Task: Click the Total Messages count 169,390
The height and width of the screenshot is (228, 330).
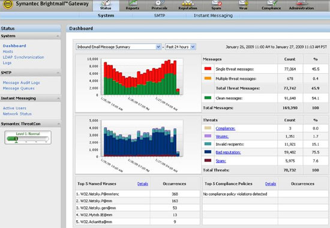Action: click(290, 108)
